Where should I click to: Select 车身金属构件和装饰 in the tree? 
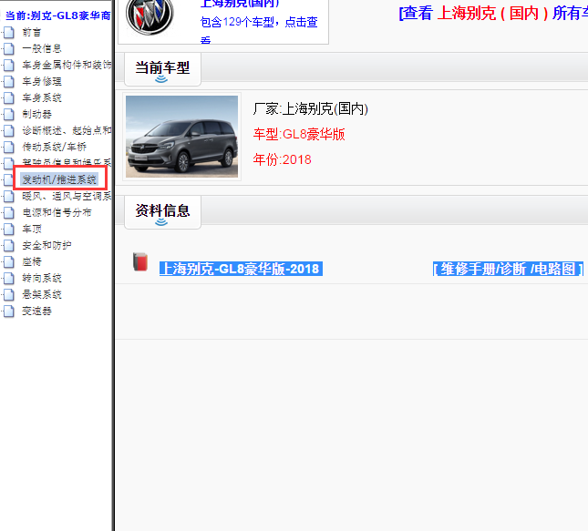[x=67, y=66]
